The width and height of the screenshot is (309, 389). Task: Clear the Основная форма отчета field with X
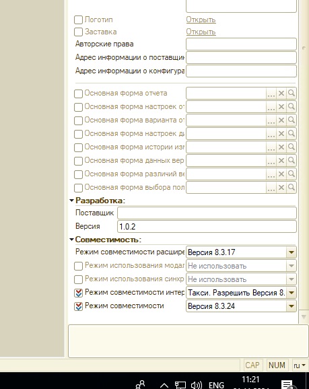[x=281, y=94]
